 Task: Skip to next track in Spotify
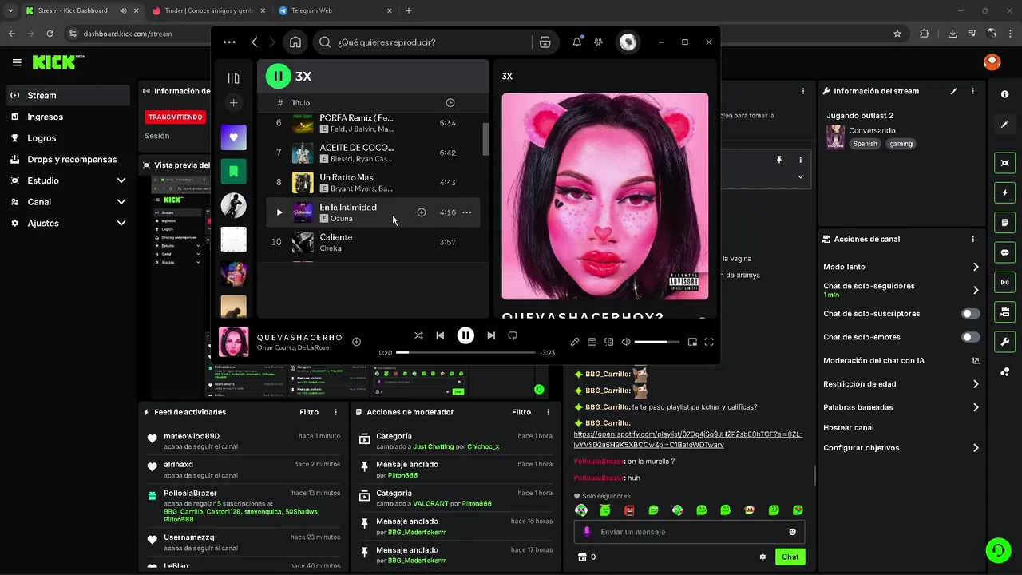tap(491, 335)
